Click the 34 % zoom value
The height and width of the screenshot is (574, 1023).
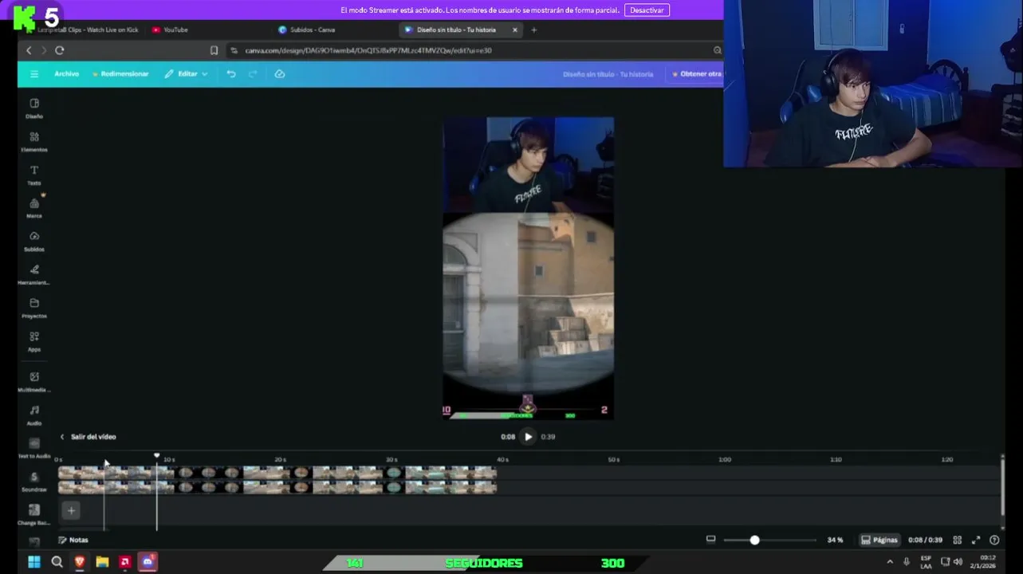pos(835,540)
